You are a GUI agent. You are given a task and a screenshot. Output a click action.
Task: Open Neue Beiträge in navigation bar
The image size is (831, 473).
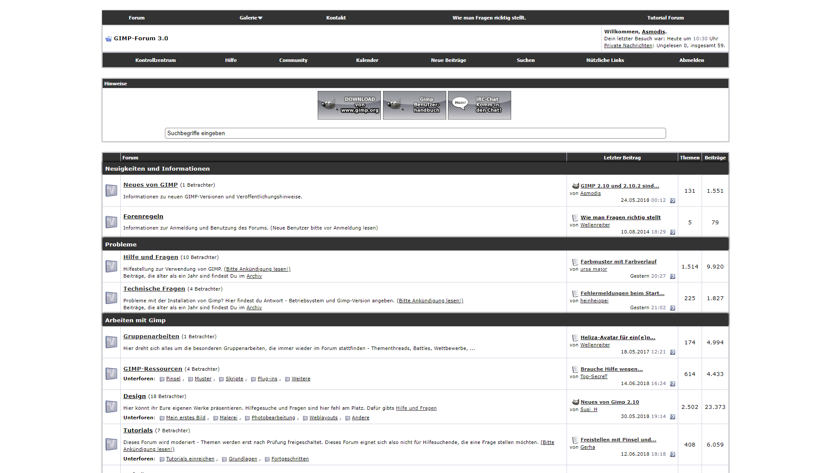tap(448, 60)
